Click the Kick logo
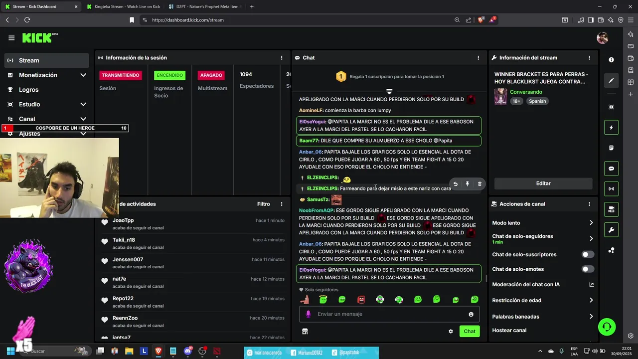The width and height of the screenshot is (638, 359). coord(40,38)
